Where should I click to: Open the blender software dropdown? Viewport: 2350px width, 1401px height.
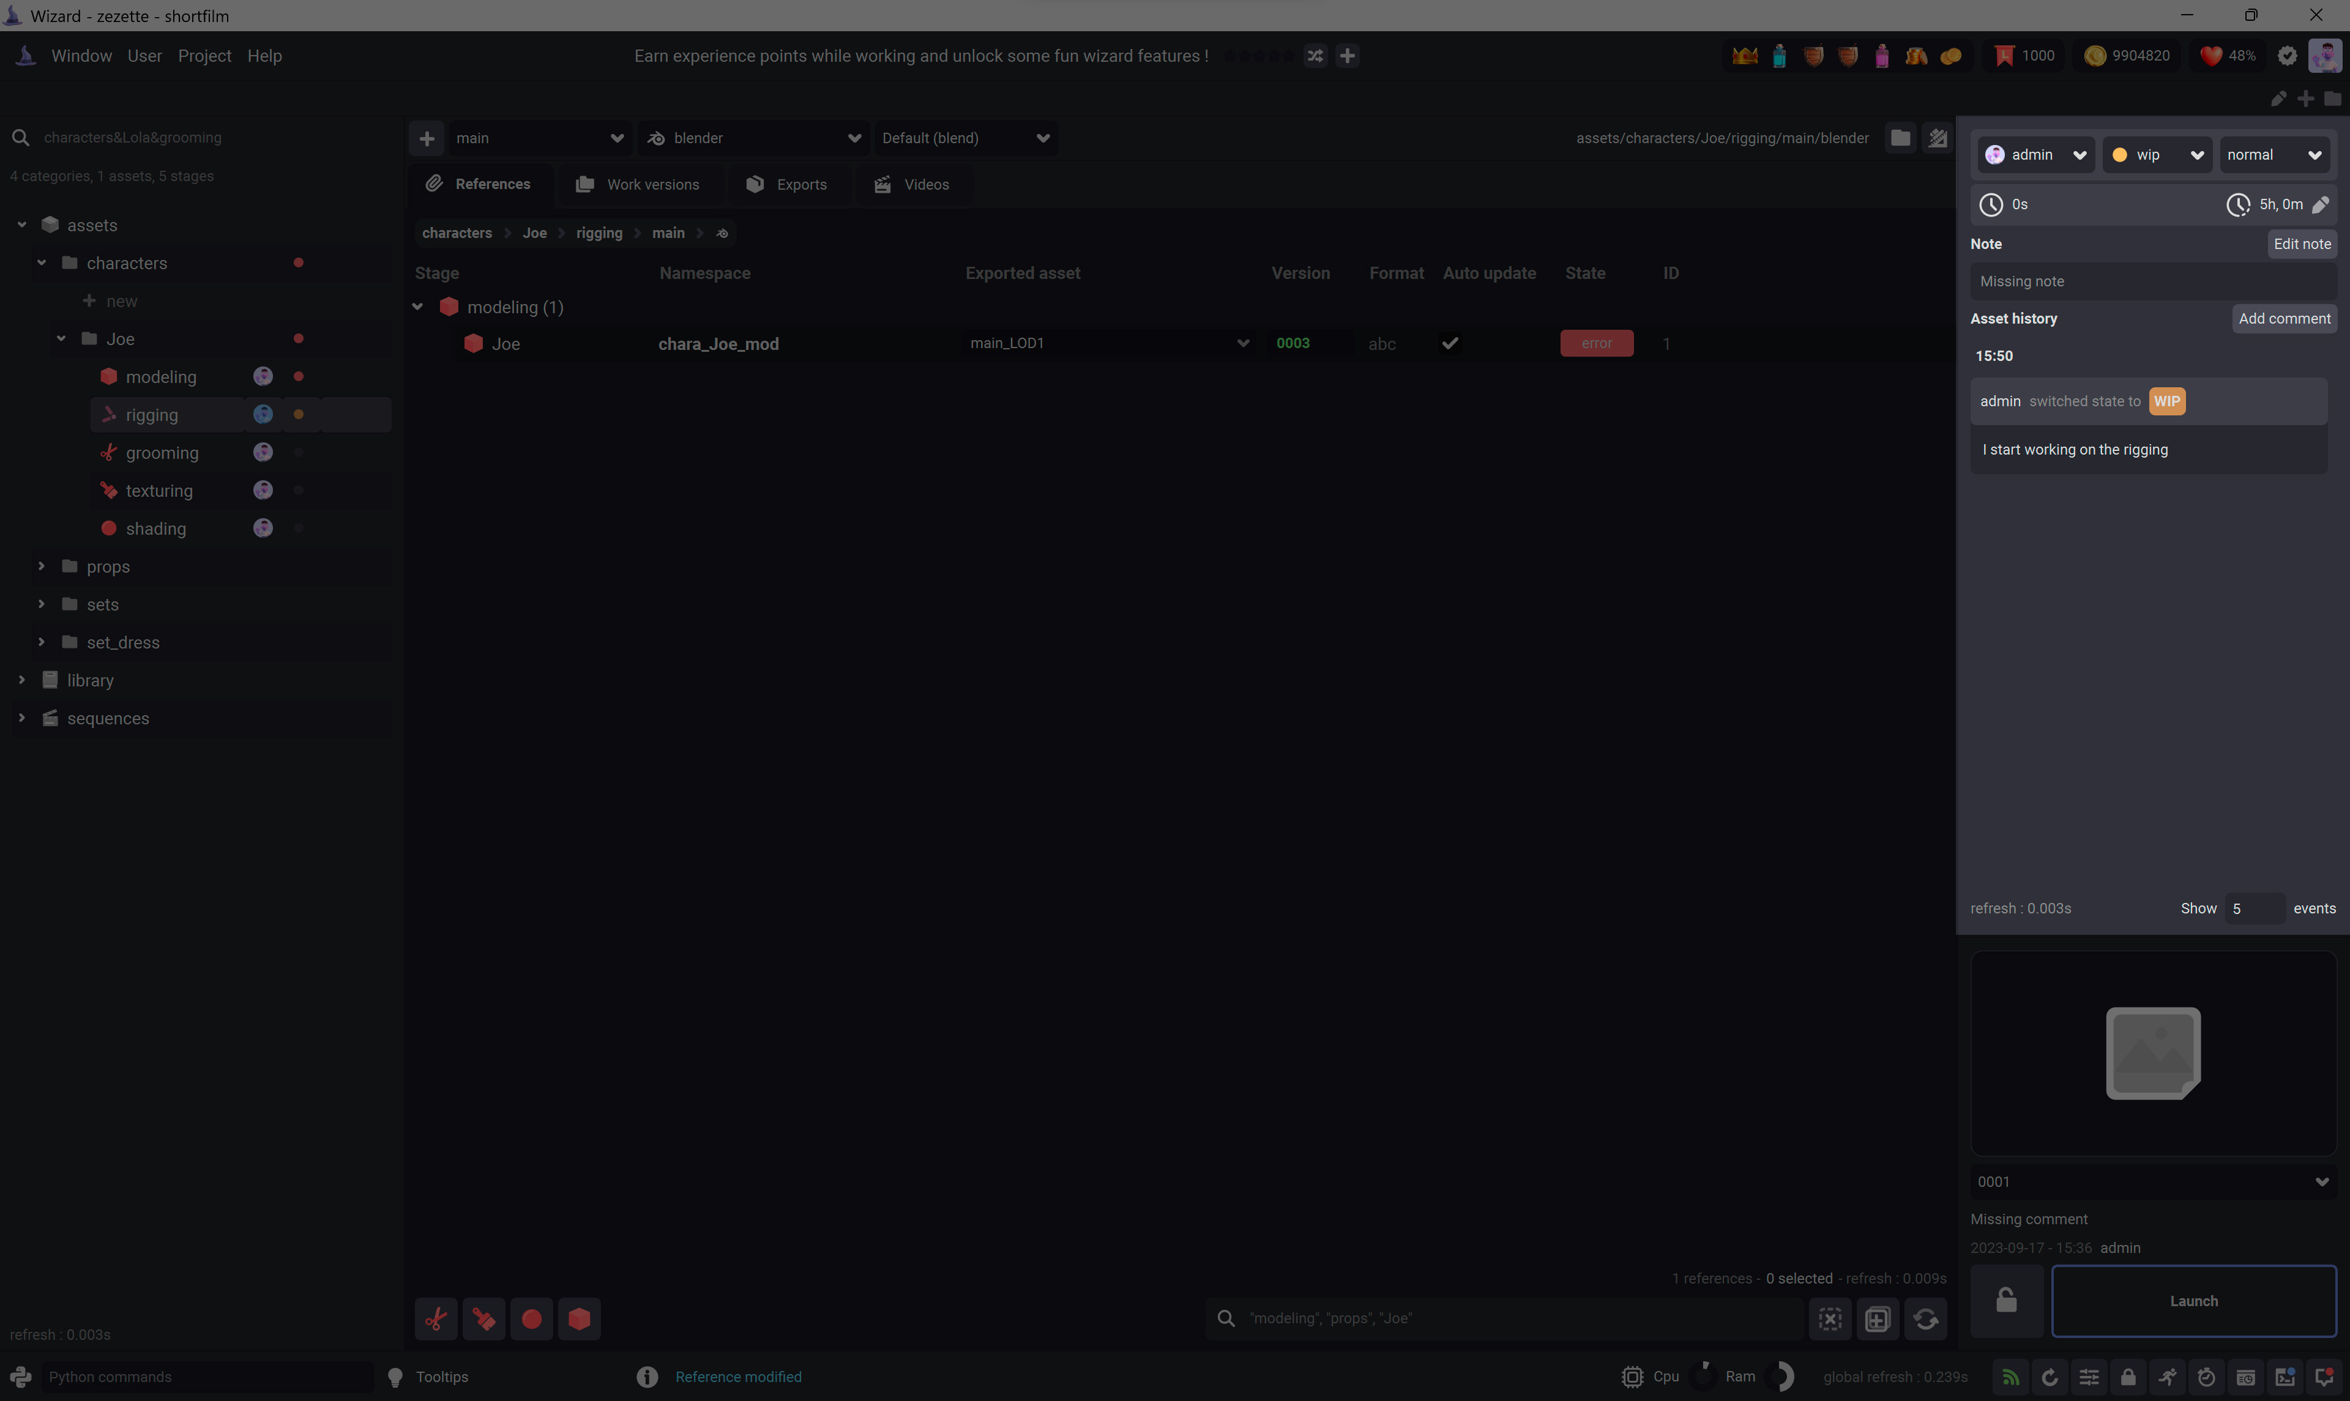753,138
